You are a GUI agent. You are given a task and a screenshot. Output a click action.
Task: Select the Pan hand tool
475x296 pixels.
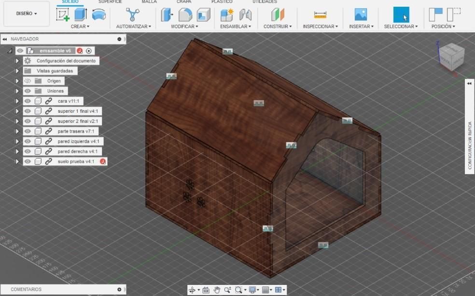pyautogui.click(x=217, y=290)
